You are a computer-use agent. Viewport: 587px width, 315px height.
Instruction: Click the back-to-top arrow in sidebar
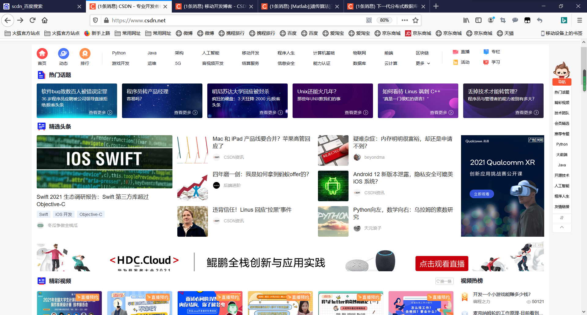point(562,227)
